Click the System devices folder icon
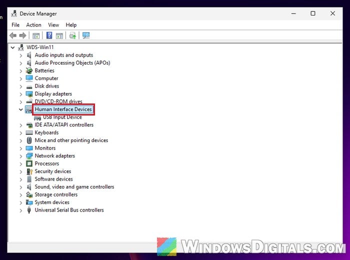Screen dimensions: 350x260 point(29,202)
